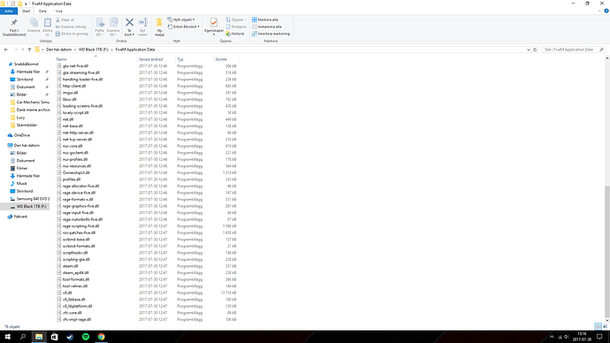
Task: Expand the quick access toolbar customize arrow
Action: click(26, 4)
